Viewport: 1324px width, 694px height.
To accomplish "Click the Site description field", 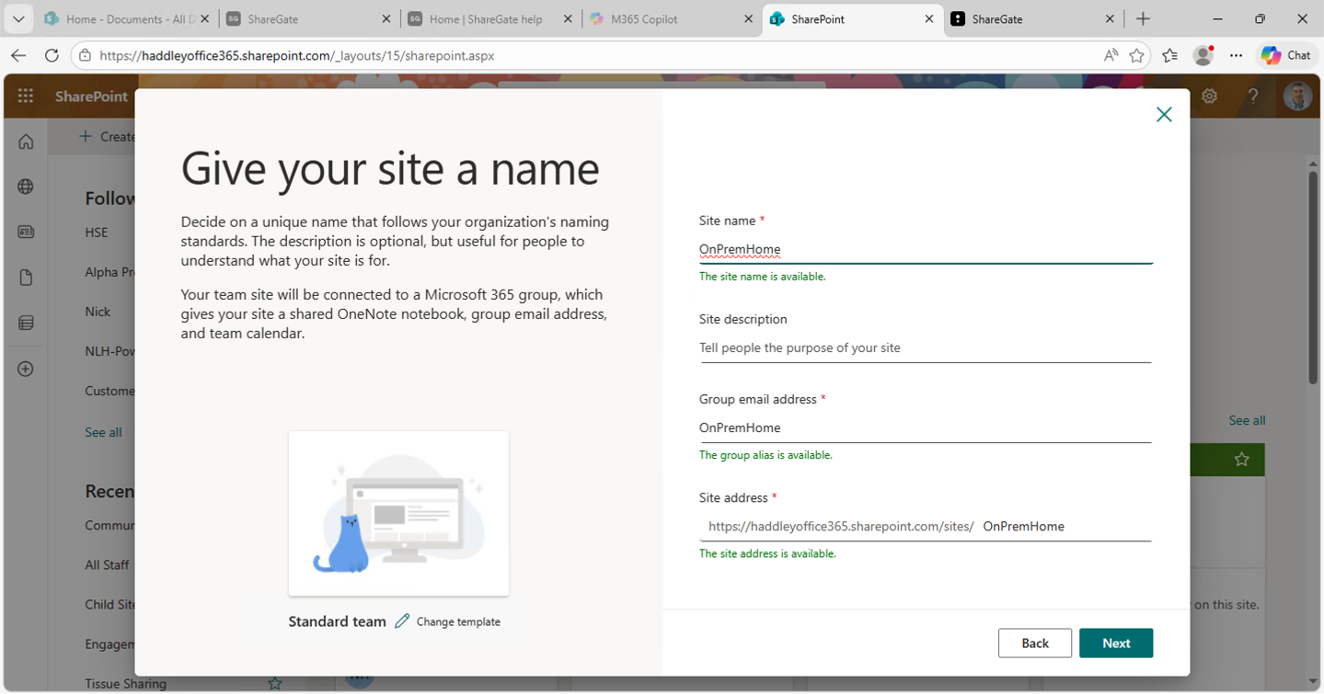I will [x=926, y=347].
